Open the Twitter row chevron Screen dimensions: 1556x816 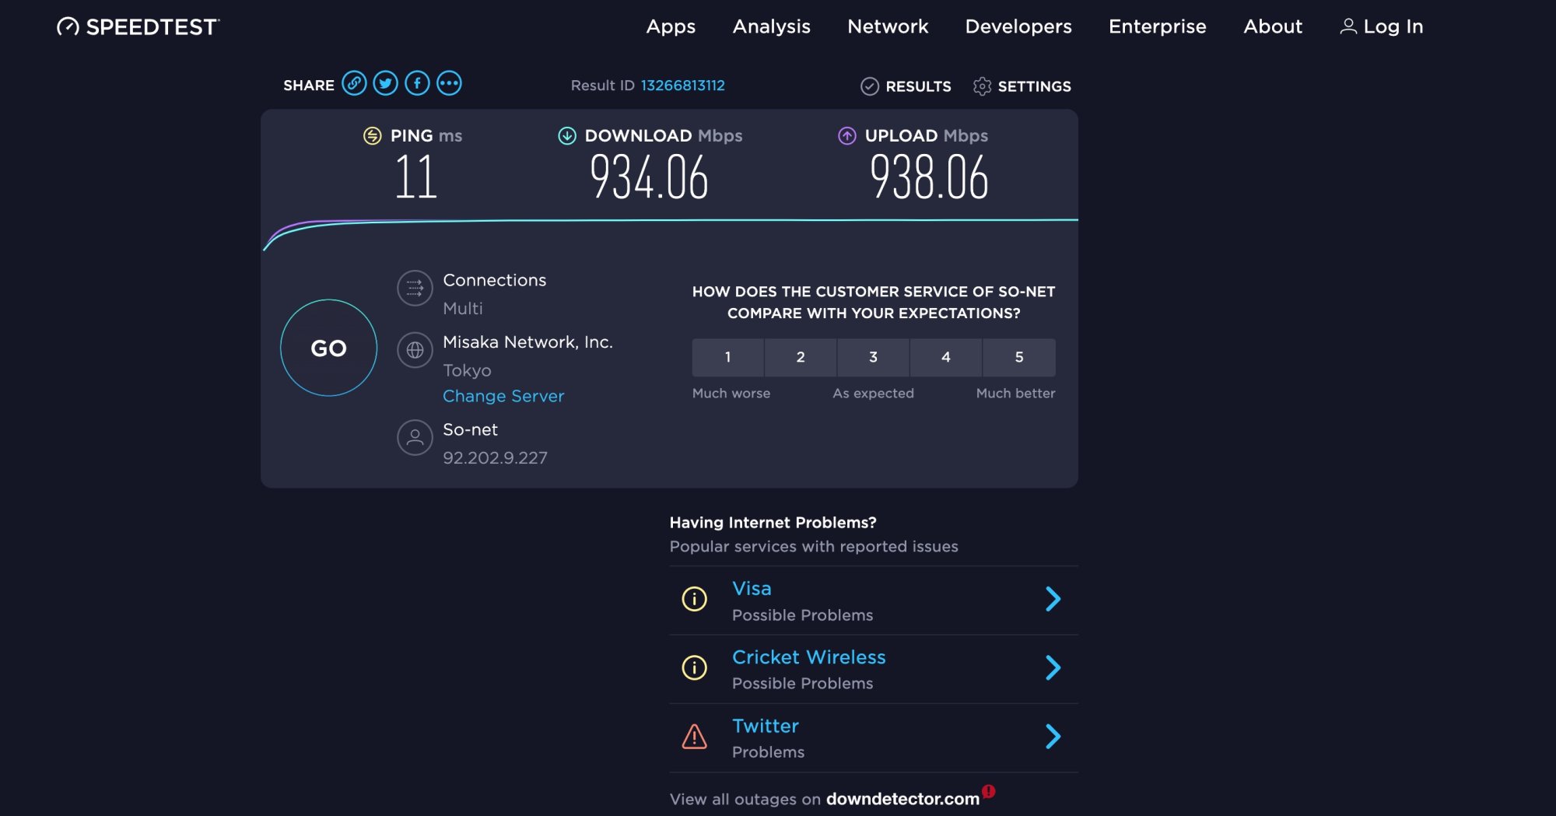coord(1053,736)
